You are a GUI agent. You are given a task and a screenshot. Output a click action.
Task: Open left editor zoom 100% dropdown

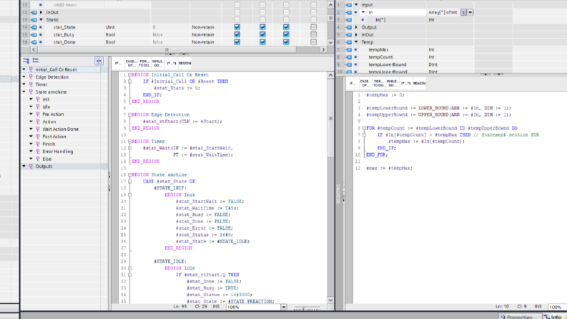(283, 307)
